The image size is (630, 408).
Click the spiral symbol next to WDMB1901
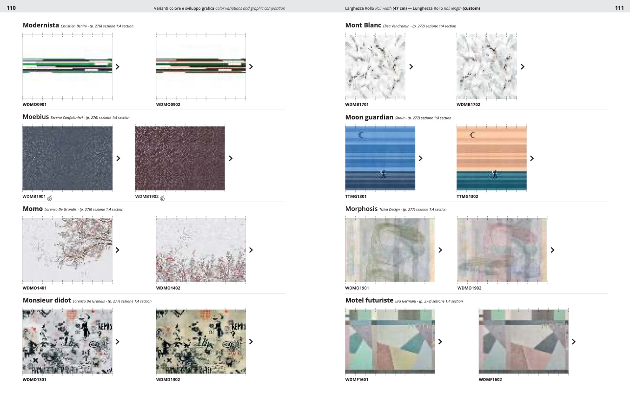[x=50, y=197]
